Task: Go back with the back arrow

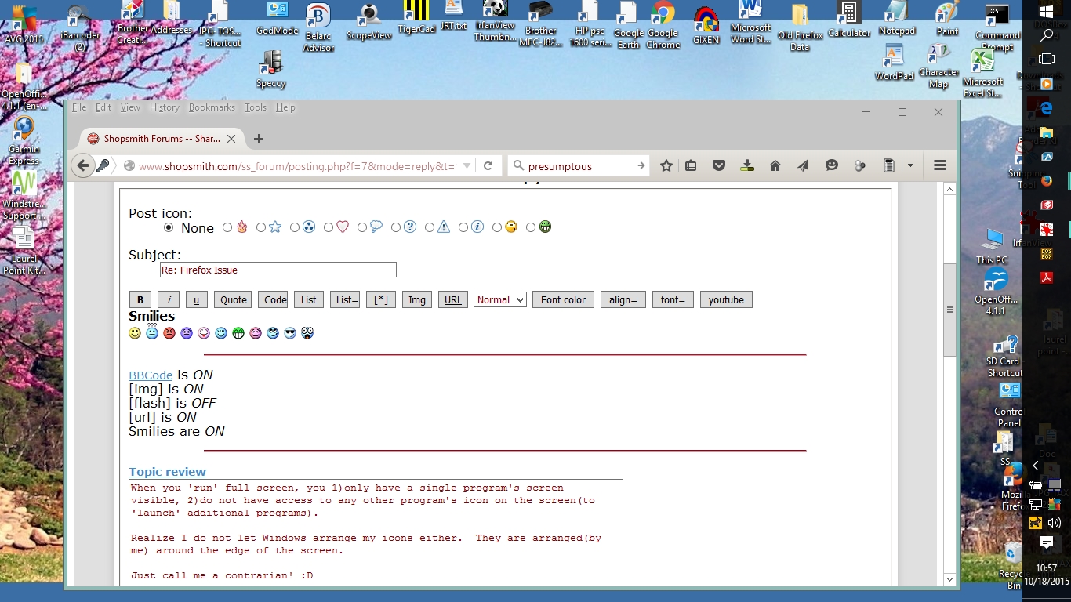Action: (83, 165)
